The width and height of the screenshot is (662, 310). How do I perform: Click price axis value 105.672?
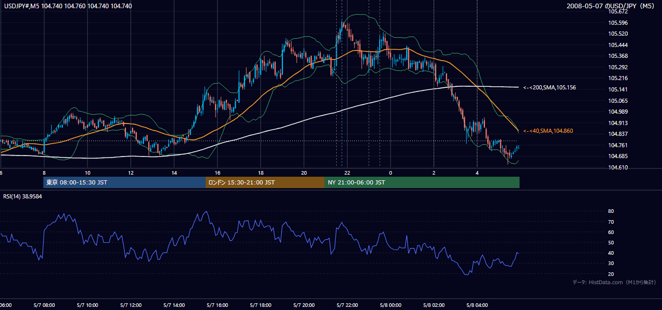tap(618, 11)
